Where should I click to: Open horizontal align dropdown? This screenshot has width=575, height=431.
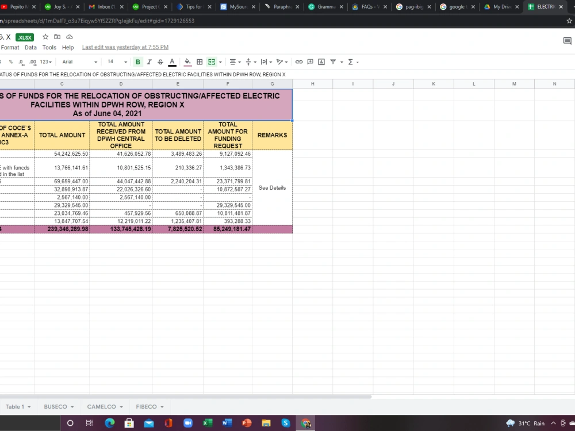click(235, 62)
